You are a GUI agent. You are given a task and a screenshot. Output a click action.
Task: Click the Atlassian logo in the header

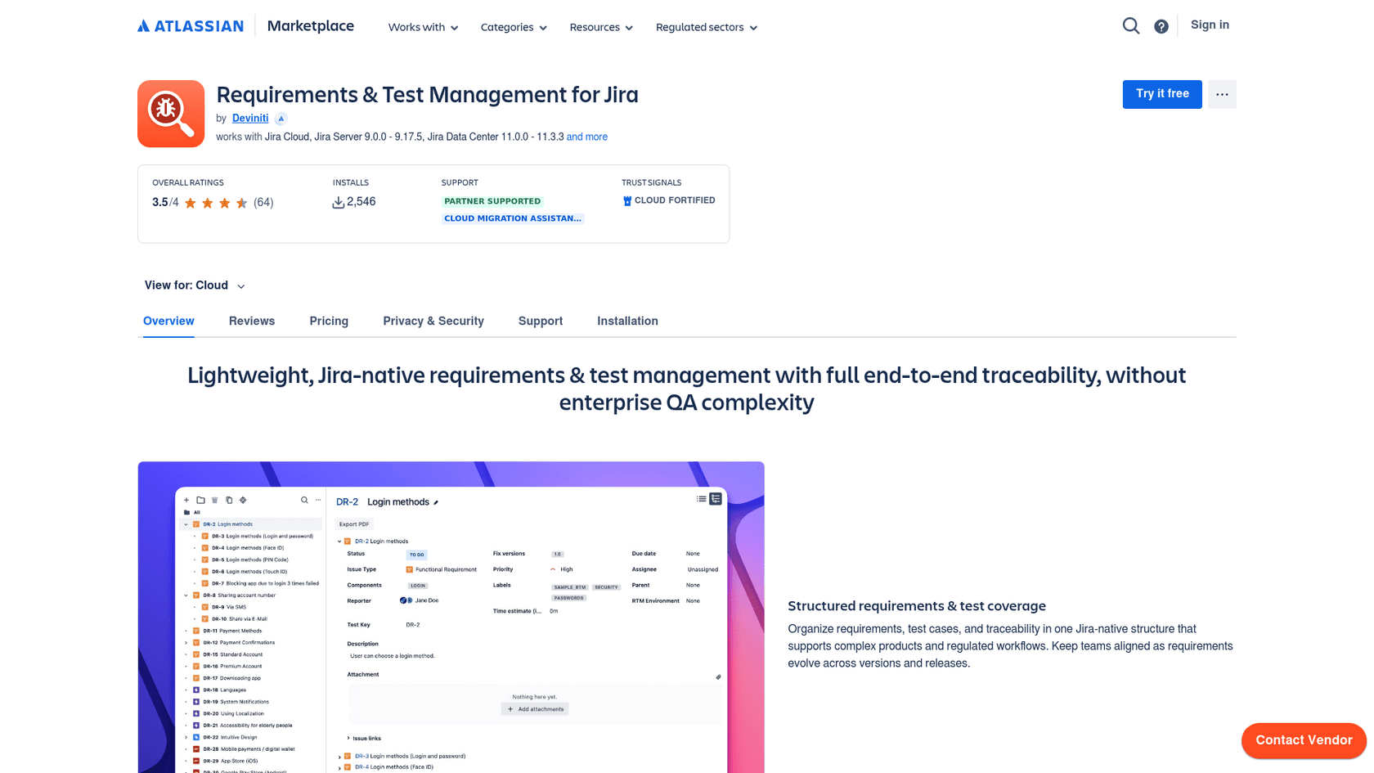190,25
